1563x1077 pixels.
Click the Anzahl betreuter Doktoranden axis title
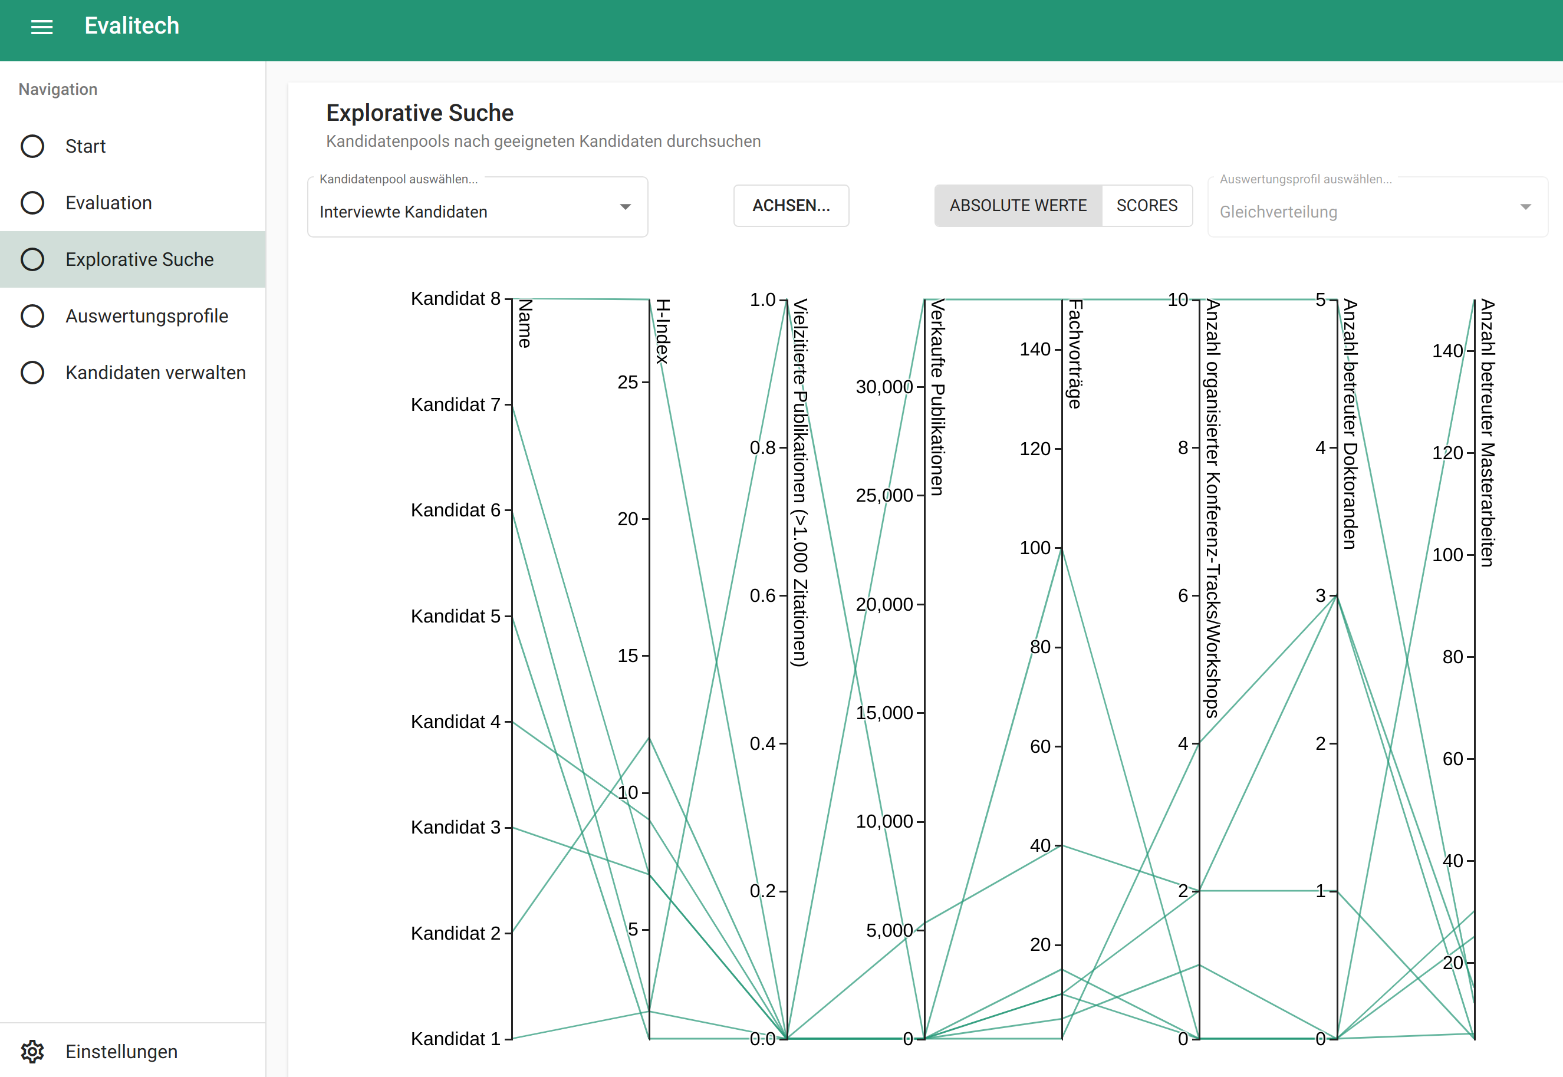1350,424
